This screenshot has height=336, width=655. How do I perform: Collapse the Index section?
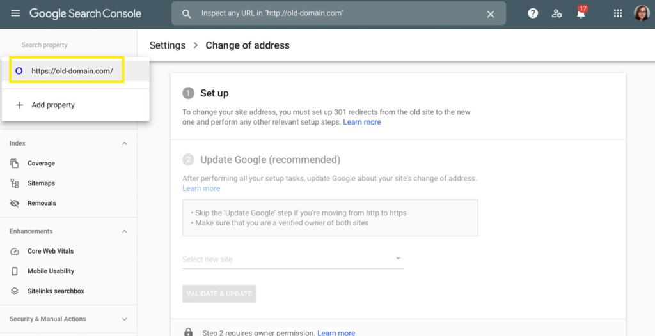tap(124, 144)
